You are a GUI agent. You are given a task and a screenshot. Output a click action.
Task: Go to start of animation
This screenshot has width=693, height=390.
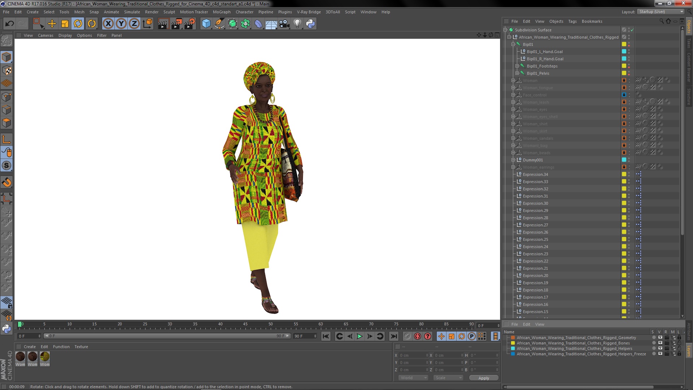pos(326,336)
